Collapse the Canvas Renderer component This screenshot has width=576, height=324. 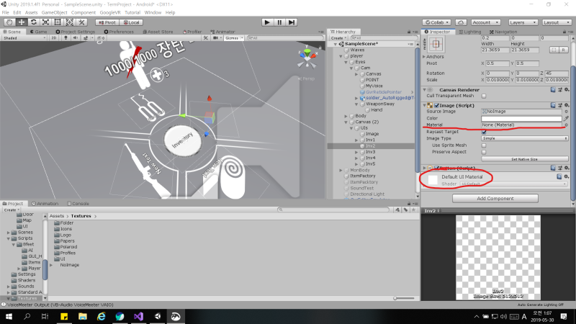[425, 89]
